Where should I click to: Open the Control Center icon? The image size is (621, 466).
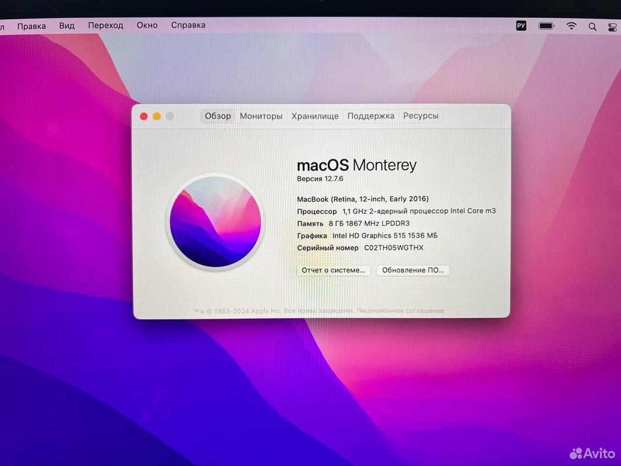(612, 27)
